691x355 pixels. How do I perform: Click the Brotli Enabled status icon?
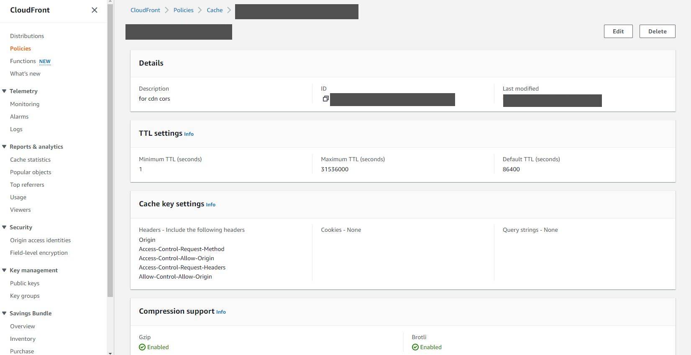(x=415, y=347)
